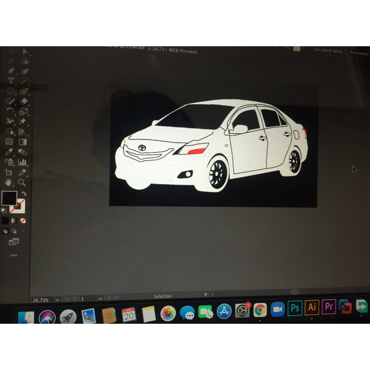Screen dimensions: 370x370
Task: Open the zoom percentage dropdown
Action: click(56, 297)
